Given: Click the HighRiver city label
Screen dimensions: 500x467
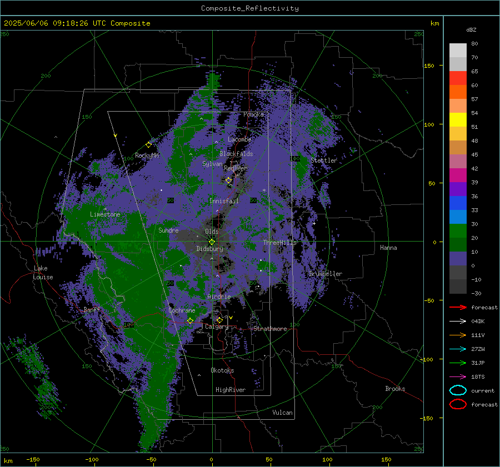Looking at the screenshot, I should click(231, 390).
